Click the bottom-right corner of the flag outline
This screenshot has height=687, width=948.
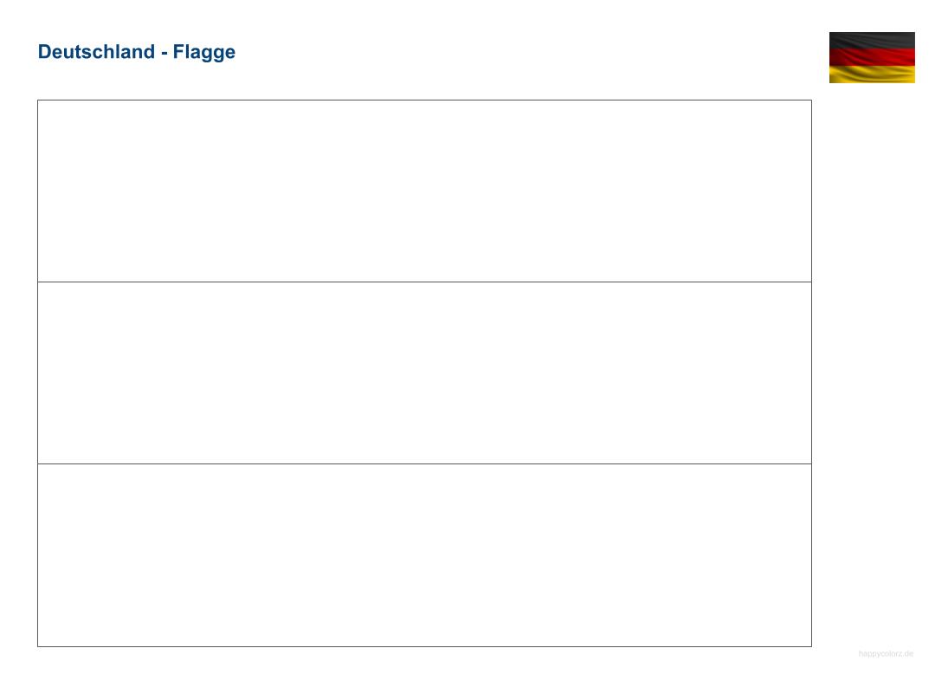[x=811, y=646]
